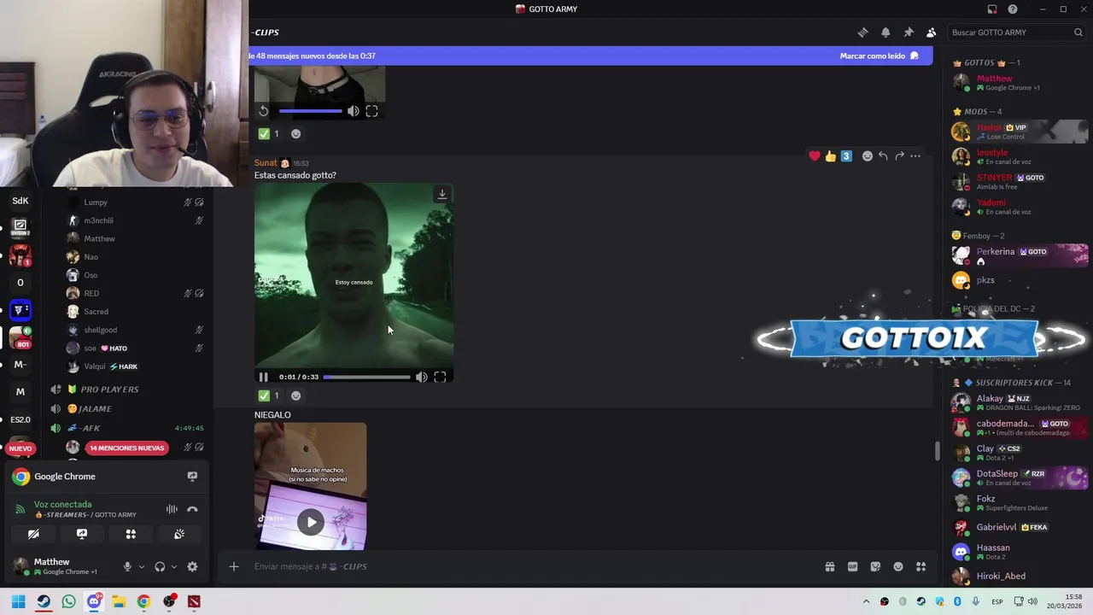Open WhatsApp from the taskbar
The width and height of the screenshot is (1093, 615).
tap(68, 601)
